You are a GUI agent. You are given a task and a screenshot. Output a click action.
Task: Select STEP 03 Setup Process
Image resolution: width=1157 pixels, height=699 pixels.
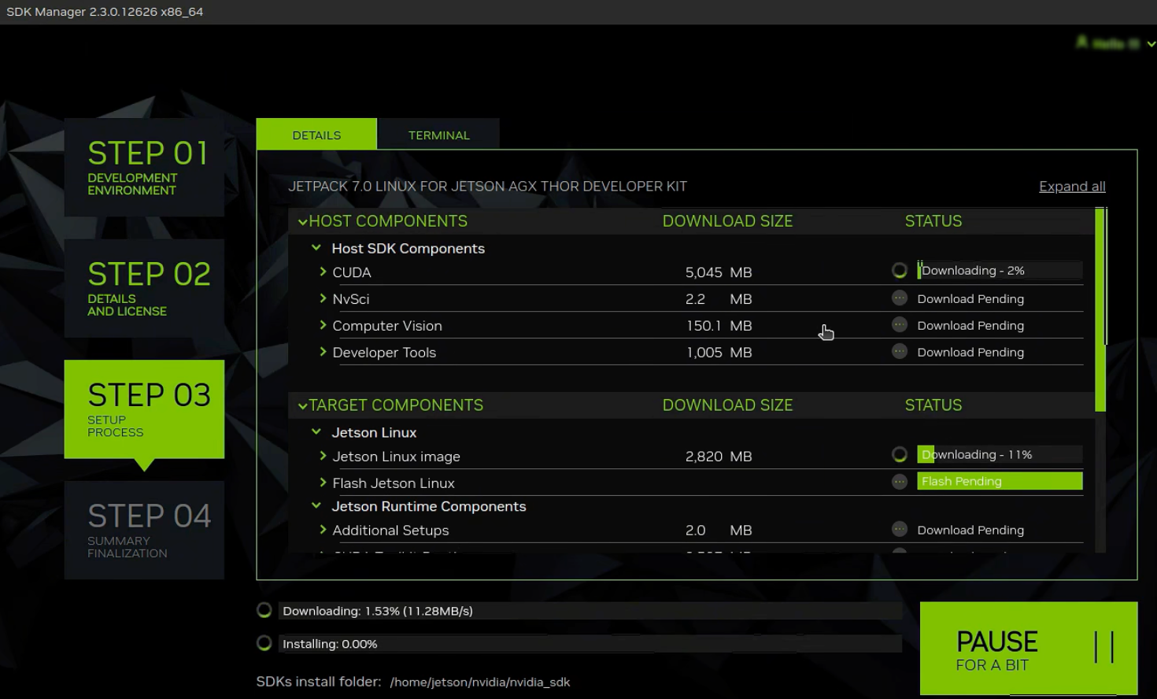click(144, 409)
